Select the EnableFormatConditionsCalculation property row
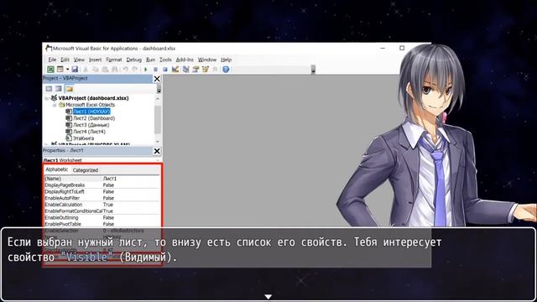The image size is (537, 302). click(x=102, y=211)
